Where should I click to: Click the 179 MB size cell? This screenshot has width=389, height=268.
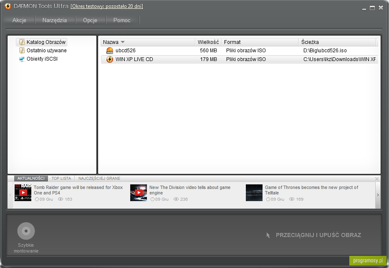208,59
